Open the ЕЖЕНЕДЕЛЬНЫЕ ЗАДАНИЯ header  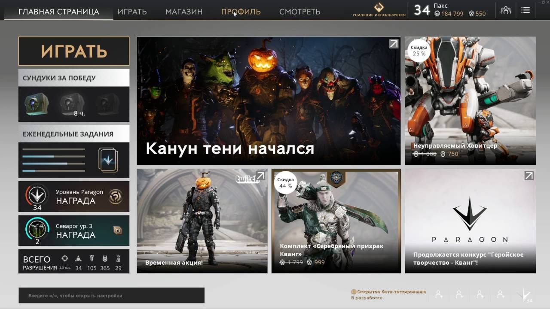74,133
